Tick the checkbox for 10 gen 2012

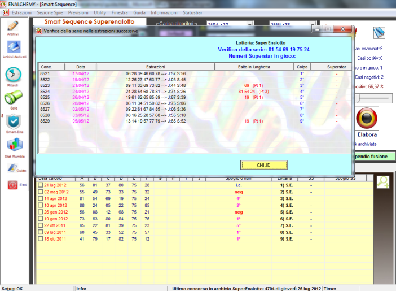tap(41, 219)
